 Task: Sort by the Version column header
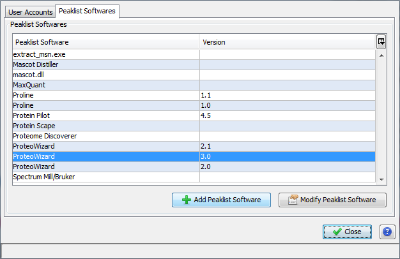click(288, 42)
